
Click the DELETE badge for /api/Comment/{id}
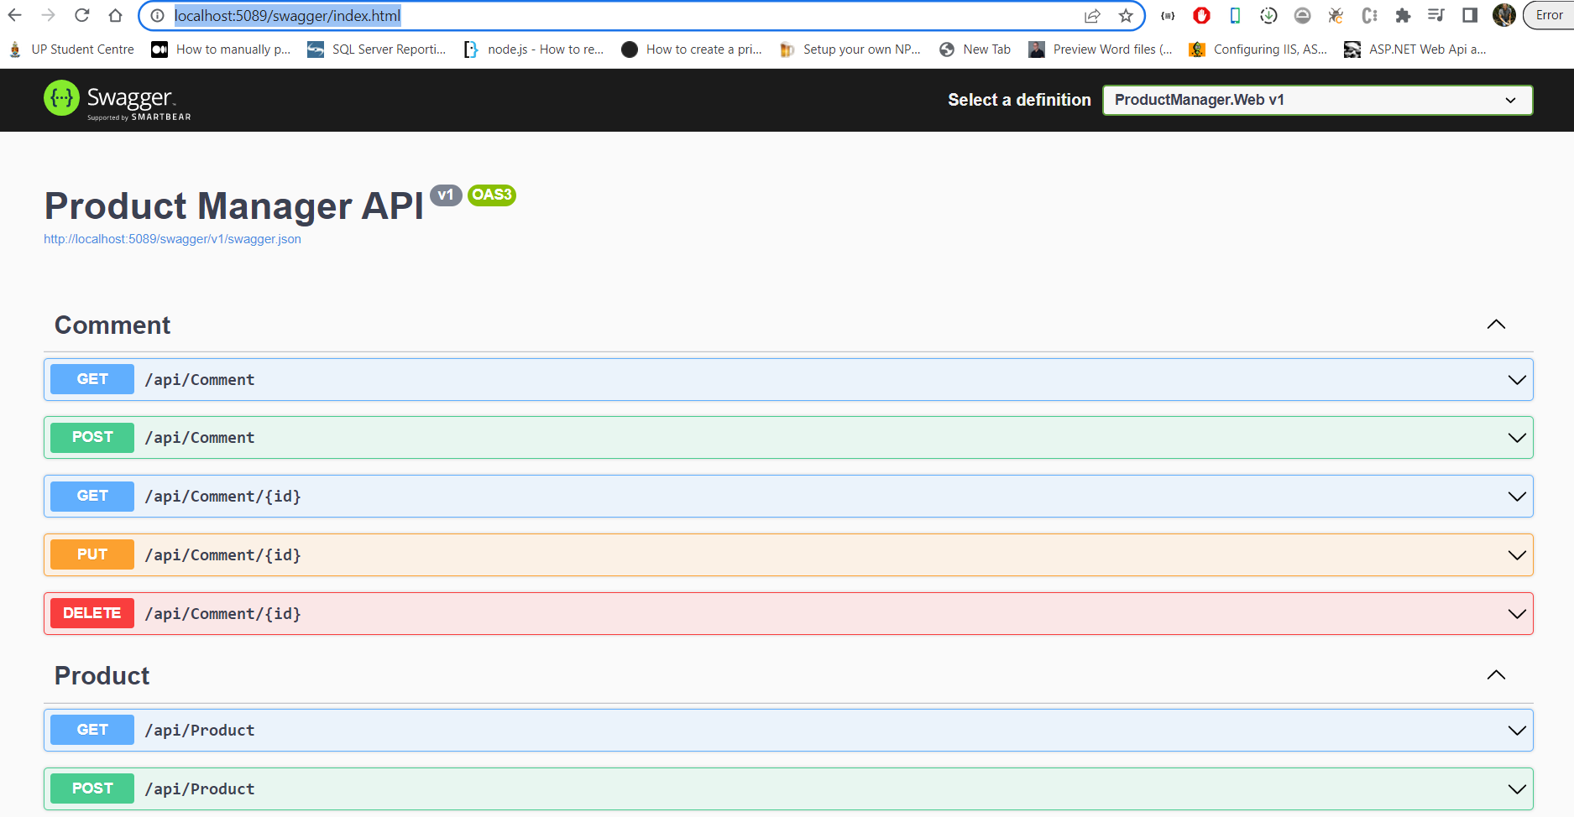[92, 613]
